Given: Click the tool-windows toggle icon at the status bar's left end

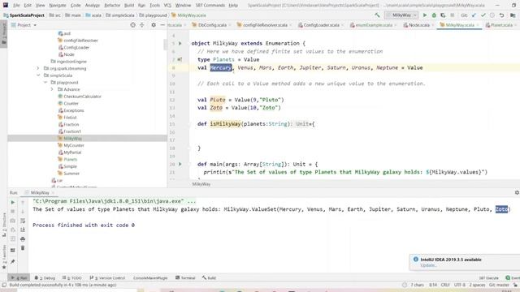Looking at the screenshot, I should 4,285.
